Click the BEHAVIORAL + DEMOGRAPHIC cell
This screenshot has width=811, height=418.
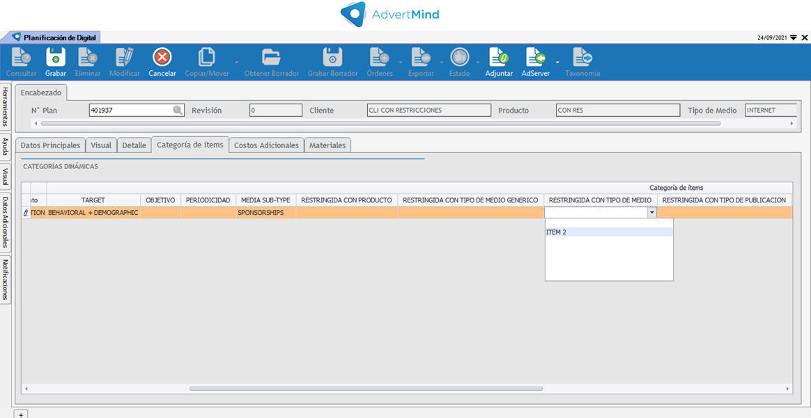93,212
